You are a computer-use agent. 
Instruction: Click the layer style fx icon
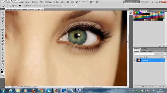pos(147,87)
